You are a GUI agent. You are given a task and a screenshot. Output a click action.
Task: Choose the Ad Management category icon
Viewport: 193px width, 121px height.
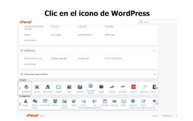point(94,101)
